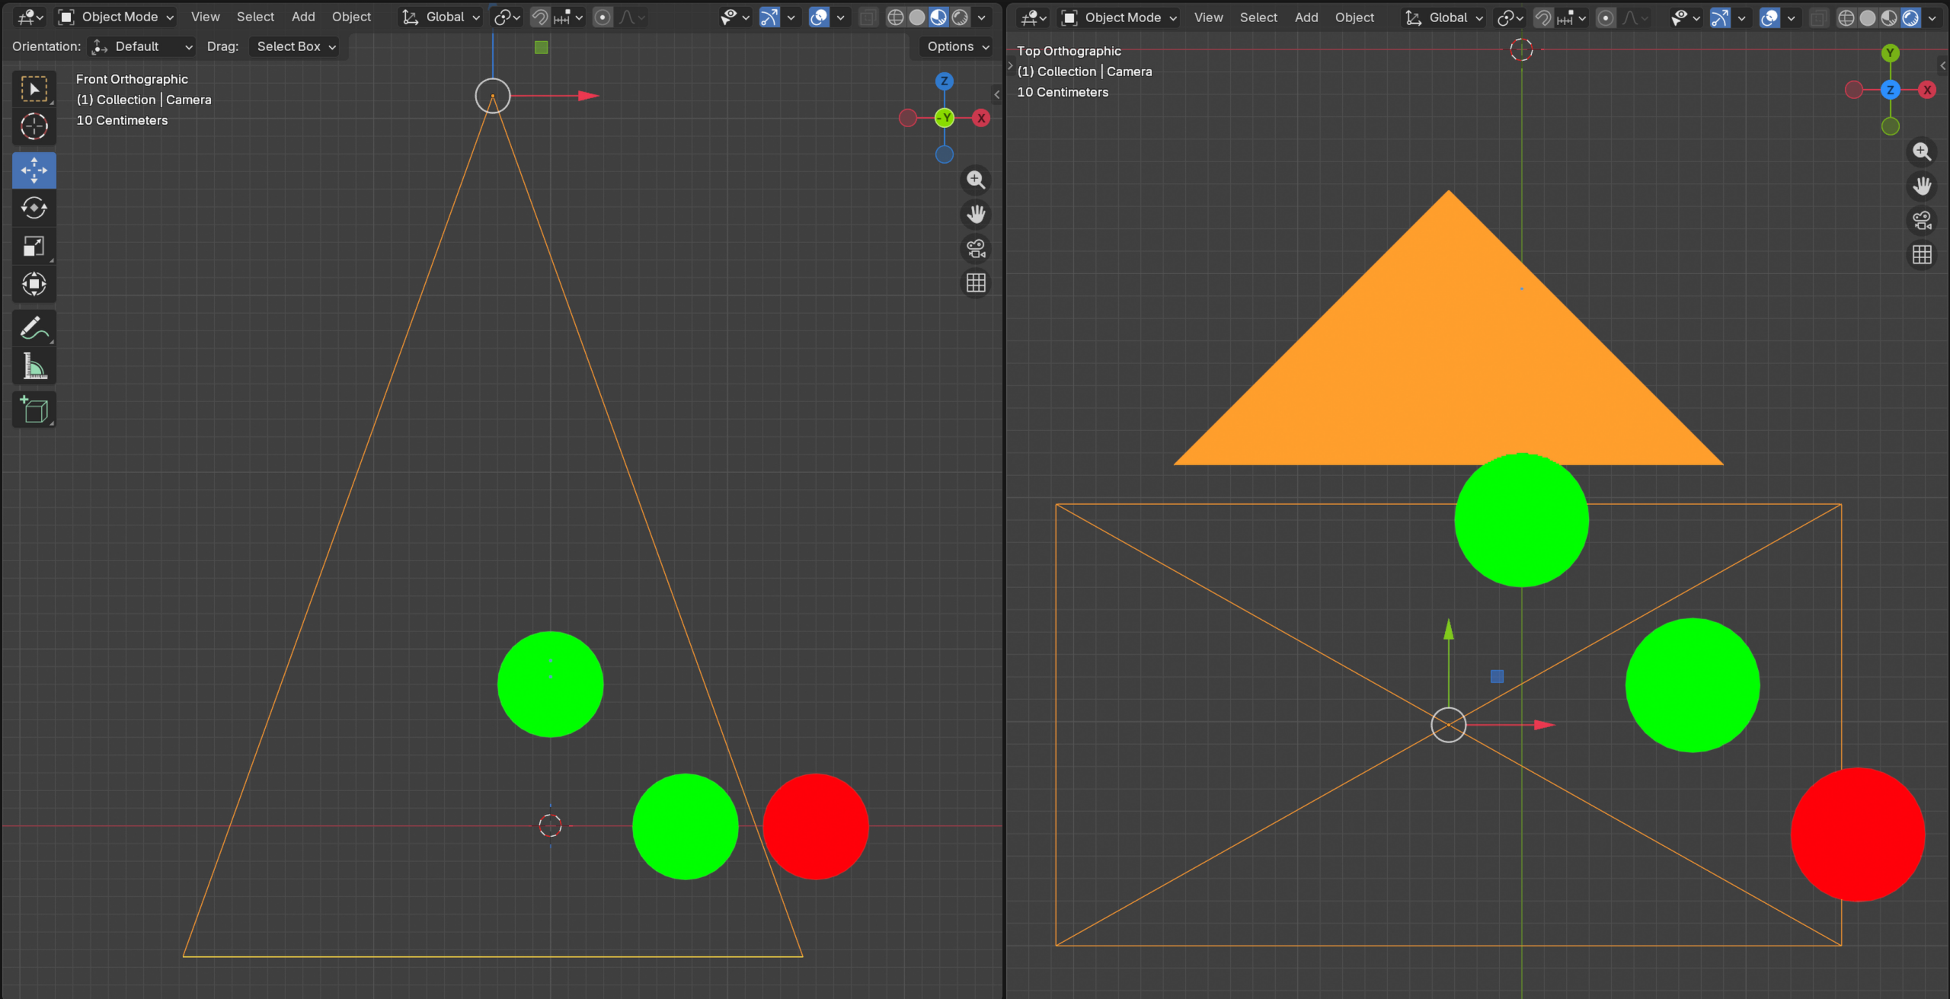Select the Cursor tool in left toolbar
Screen dimensions: 1950x999
coord(34,126)
